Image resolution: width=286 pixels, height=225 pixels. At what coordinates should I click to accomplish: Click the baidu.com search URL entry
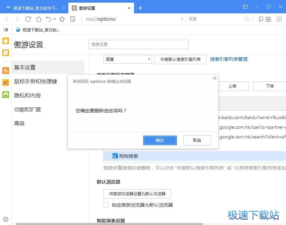tap(252, 117)
